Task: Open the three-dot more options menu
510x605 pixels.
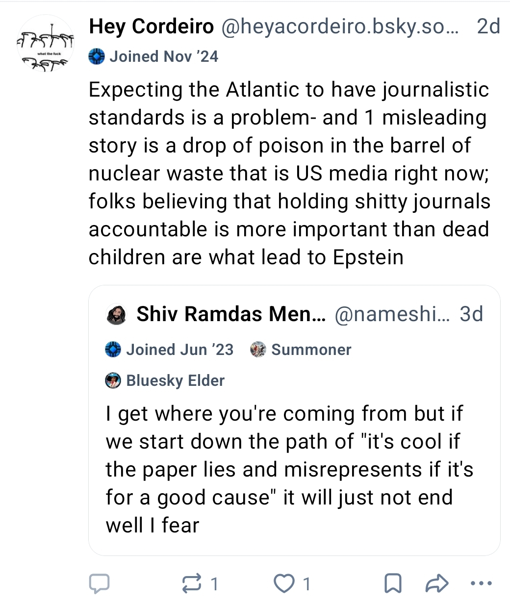Action: tap(481, 583)
